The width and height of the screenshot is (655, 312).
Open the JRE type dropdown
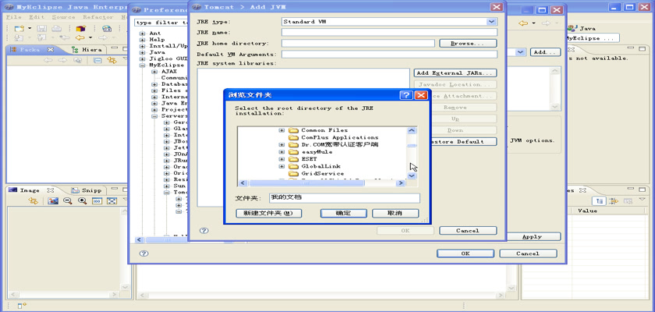[492, 22]
